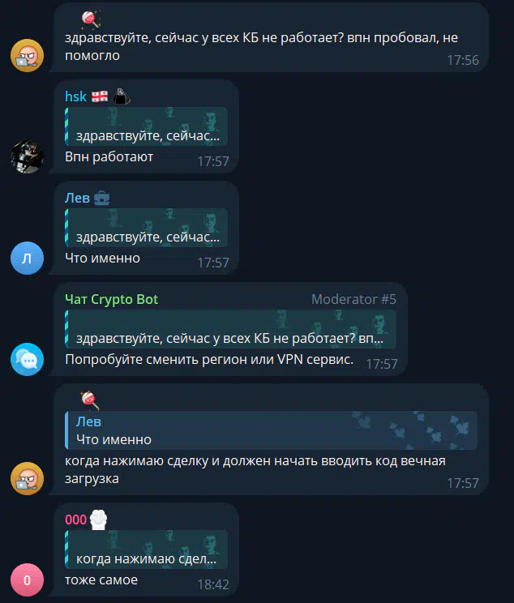
Task: Click the pink 0 avatar
Action: 27,580
